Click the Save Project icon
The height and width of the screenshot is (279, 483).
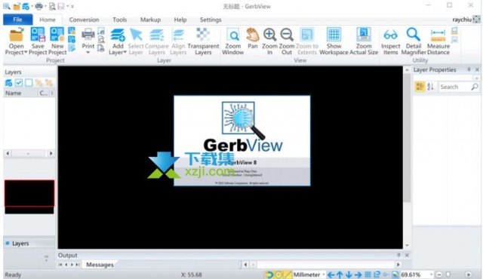click(x=38, y=35)
